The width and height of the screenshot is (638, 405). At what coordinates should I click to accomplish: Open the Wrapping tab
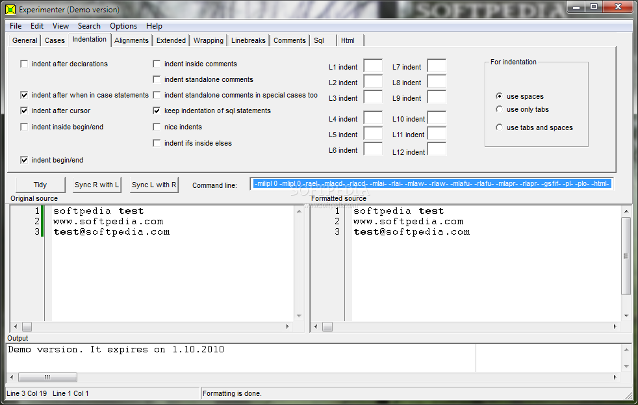point(209,40)
